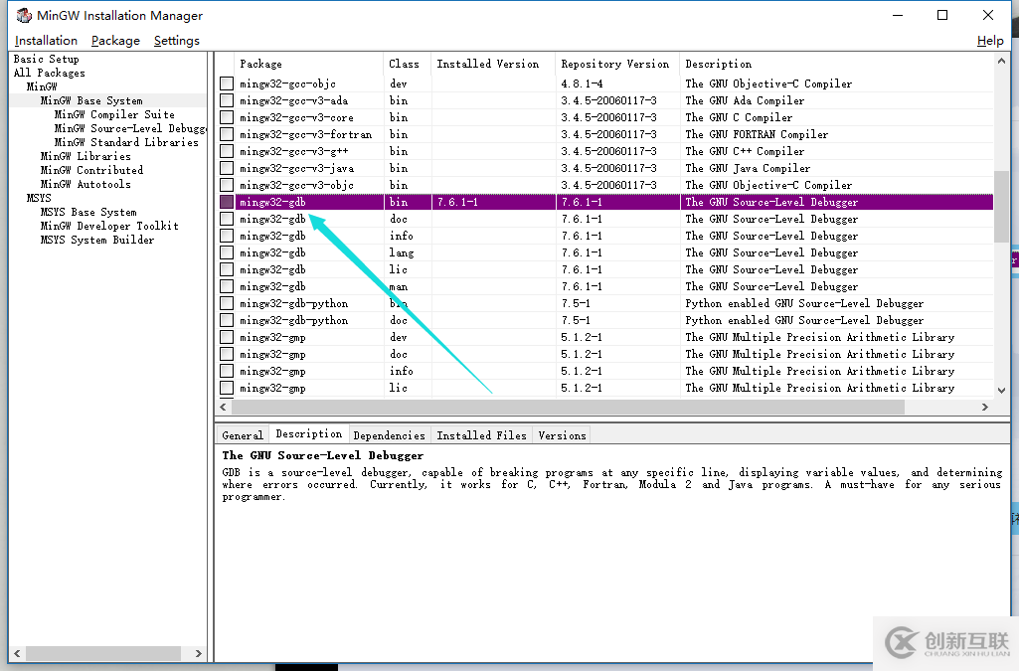Open the Installation menu
The image size is (1019, 671).
(x=46, y=41)
